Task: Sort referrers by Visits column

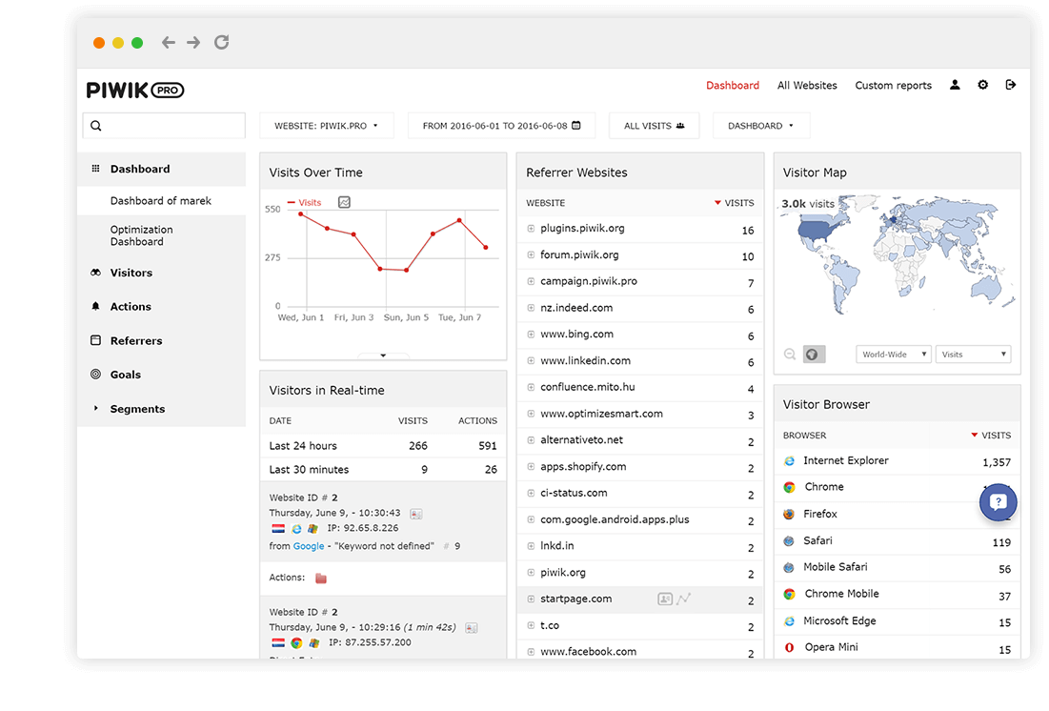Action: [734, 203]
